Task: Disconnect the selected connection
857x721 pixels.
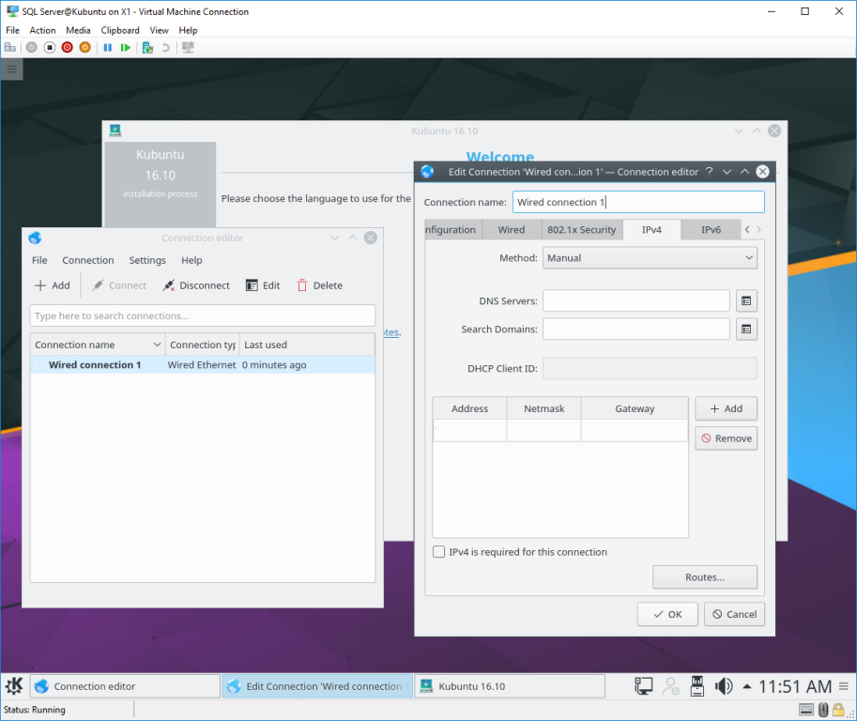Action: [x=196, y=285]
